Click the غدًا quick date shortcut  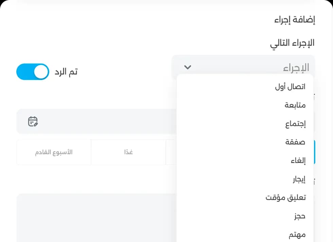128,152
